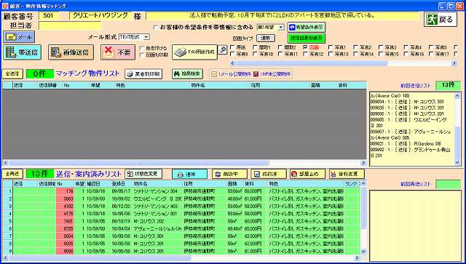This screenshot has height=264, width=466.
Task: Click the 全送信 button
Action: [x=12, y=74]
